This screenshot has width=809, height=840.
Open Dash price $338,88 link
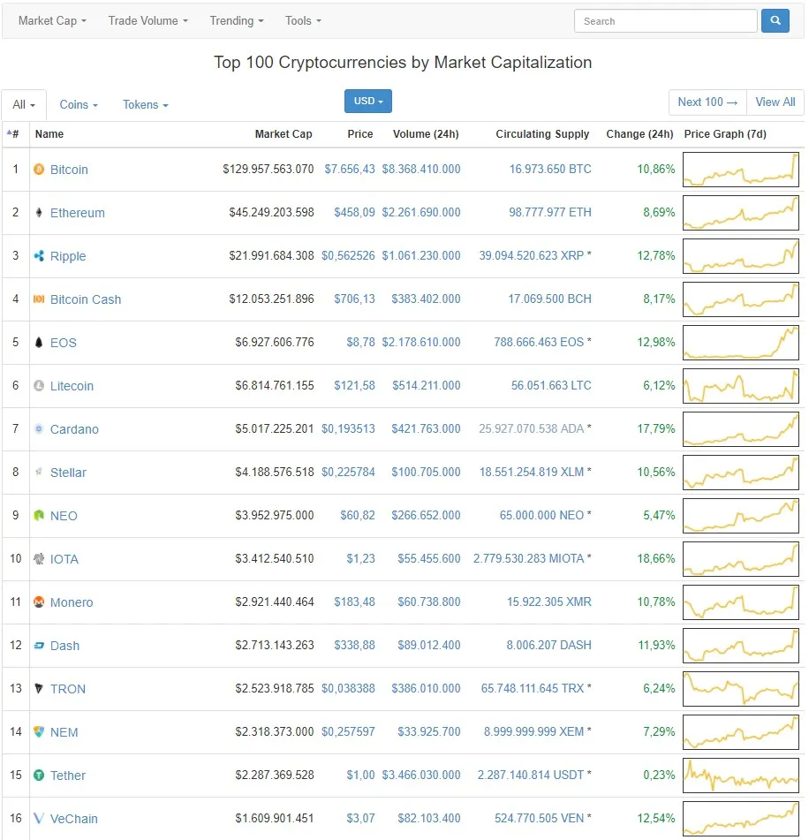[x=355, y=645]
